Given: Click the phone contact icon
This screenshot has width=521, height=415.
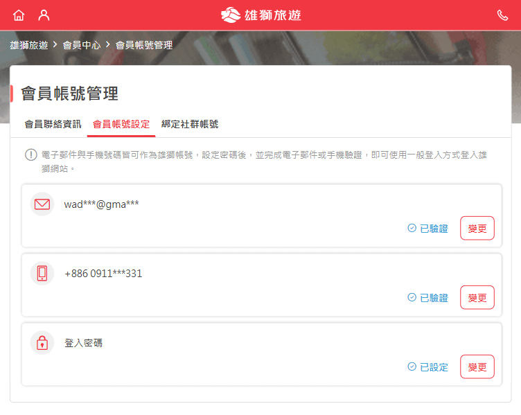Looking at the screenshot, I should (502, 15).
